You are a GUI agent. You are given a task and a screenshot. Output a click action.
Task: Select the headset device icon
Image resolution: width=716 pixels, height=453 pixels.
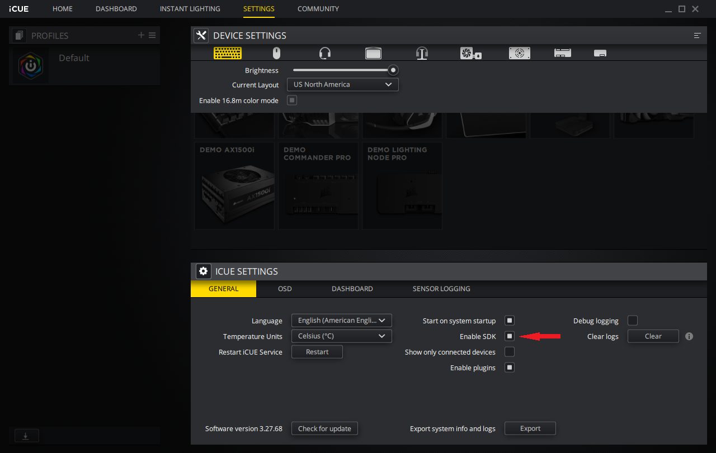pyautogui.click(x=325, y=53)
